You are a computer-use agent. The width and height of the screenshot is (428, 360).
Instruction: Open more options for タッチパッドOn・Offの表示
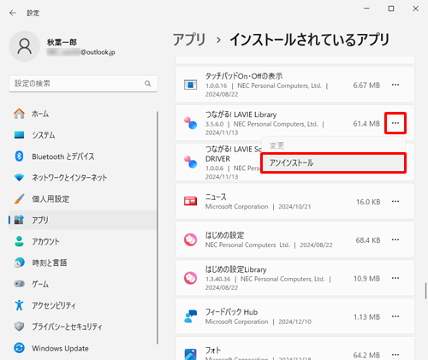(x=395, y=85)
